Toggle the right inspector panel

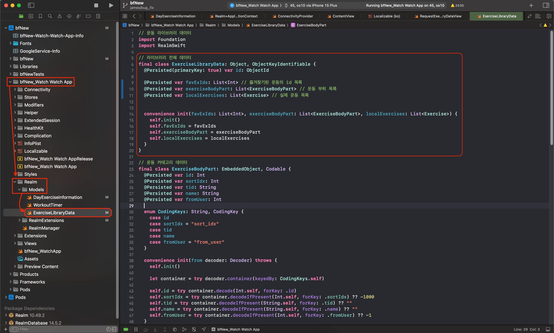(546, 5)
